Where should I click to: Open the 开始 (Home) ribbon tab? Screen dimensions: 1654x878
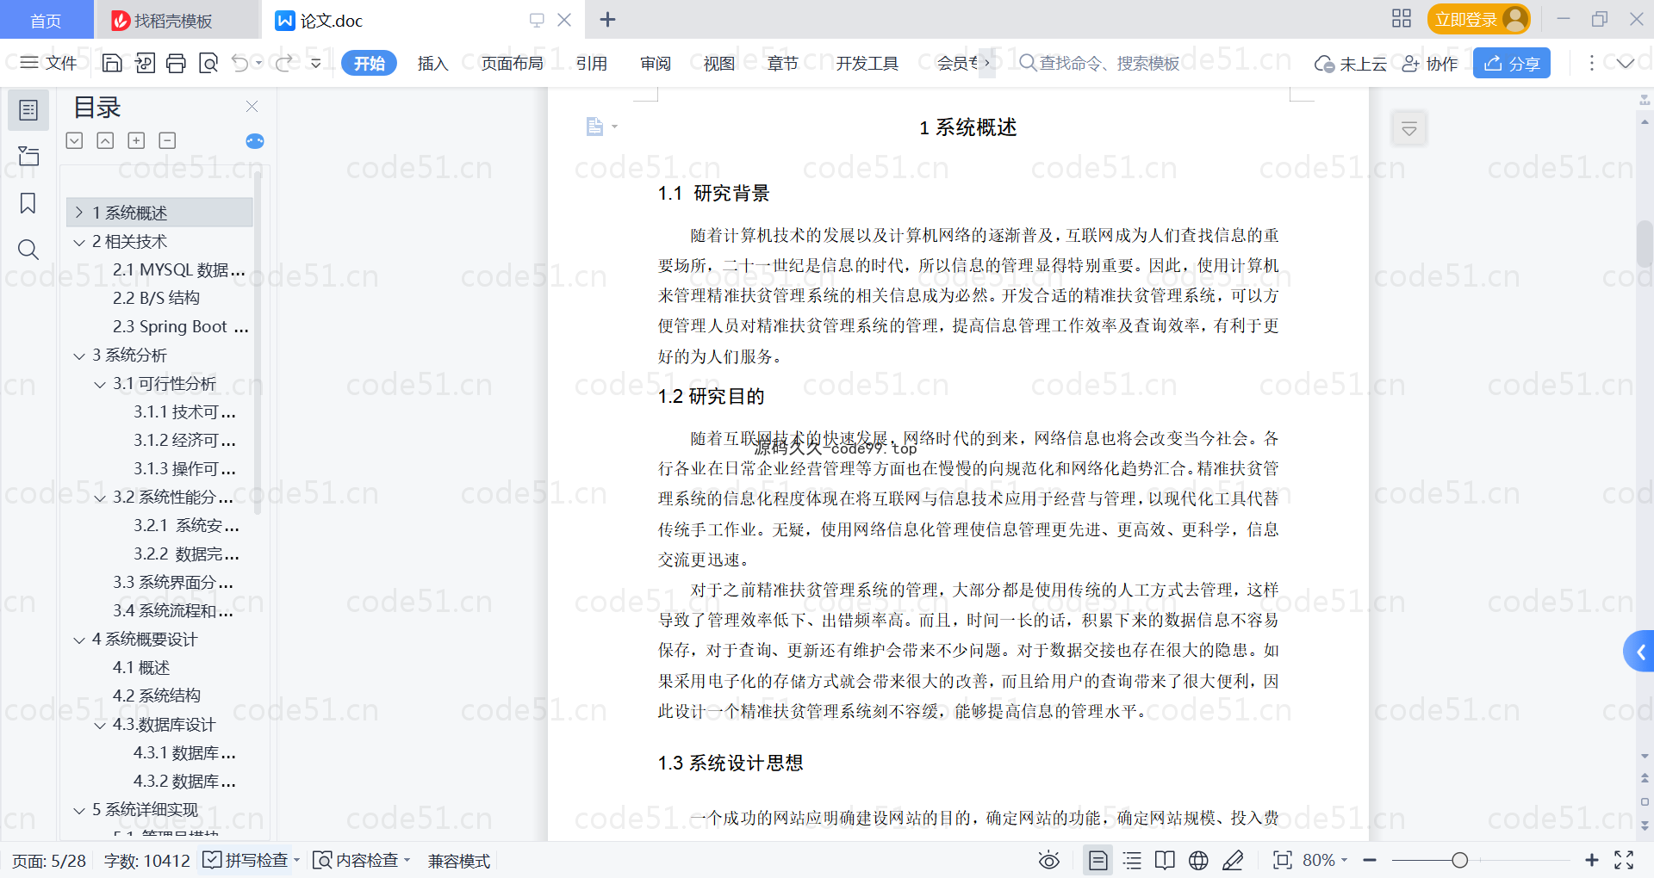(x=369, y=63)
